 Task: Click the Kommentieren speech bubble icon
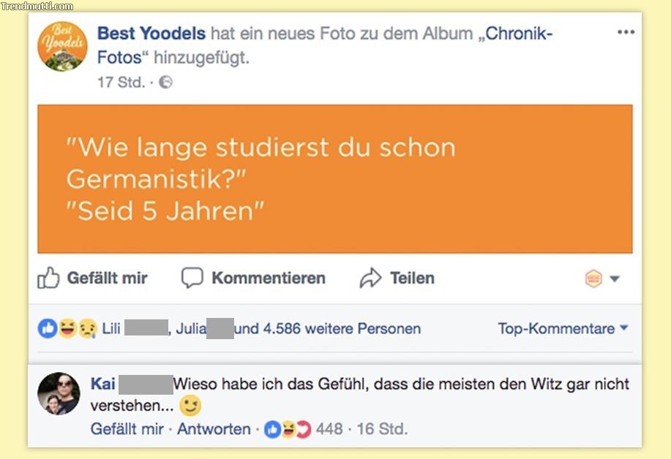[192, 278]
